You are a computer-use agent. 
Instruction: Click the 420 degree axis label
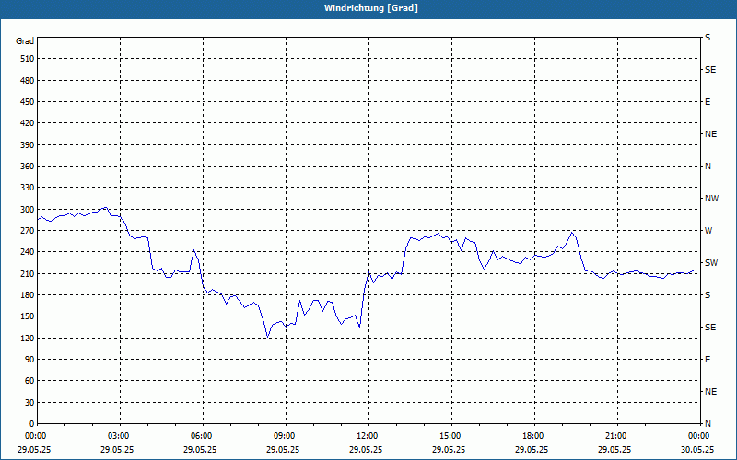point(27,123)
